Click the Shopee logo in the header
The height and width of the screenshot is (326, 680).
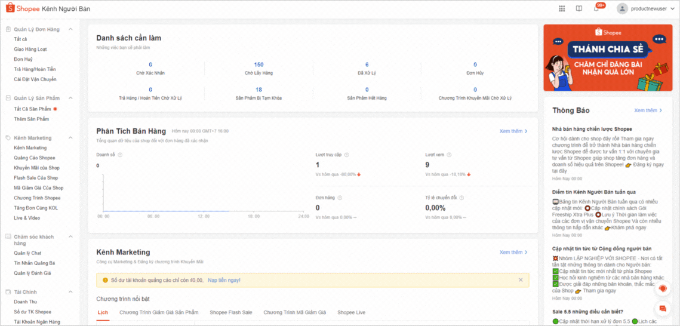click(23, 8)
